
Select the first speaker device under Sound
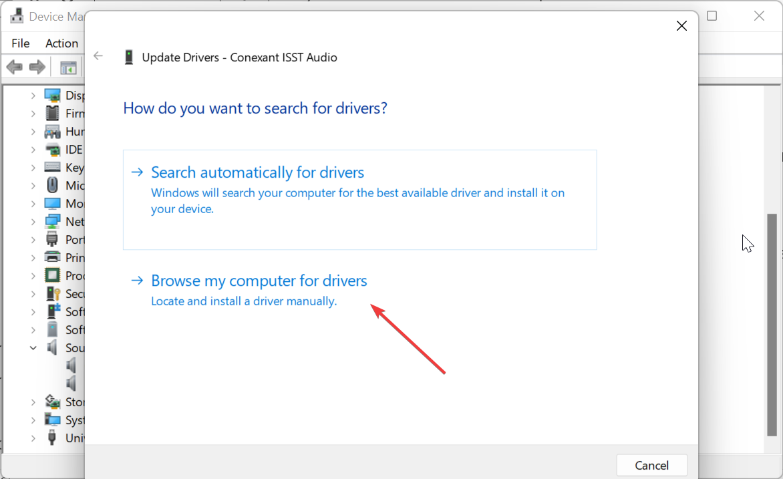click(71, 365)
